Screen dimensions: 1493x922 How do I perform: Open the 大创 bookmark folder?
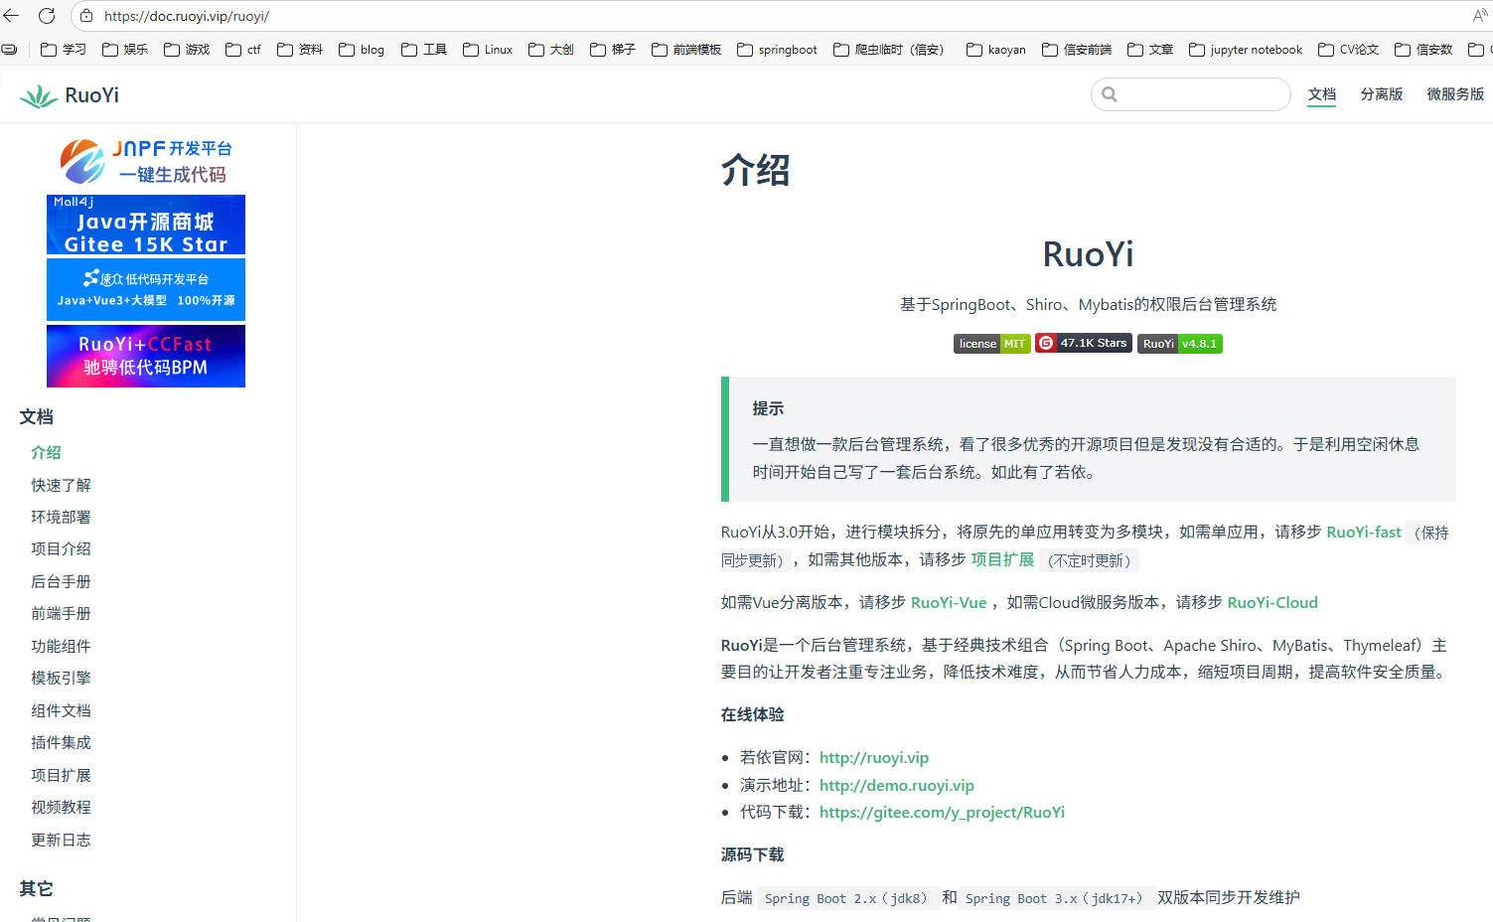(551, 50)
